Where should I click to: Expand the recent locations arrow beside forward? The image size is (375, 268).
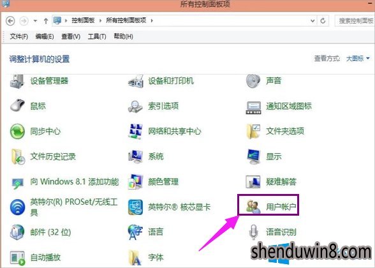pos(35,21)
